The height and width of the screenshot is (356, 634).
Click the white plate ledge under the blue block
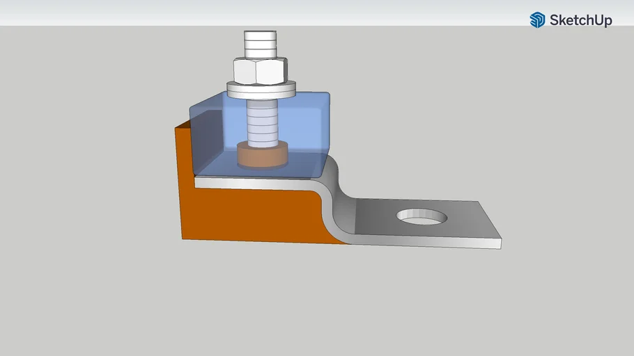coord(251,182)
